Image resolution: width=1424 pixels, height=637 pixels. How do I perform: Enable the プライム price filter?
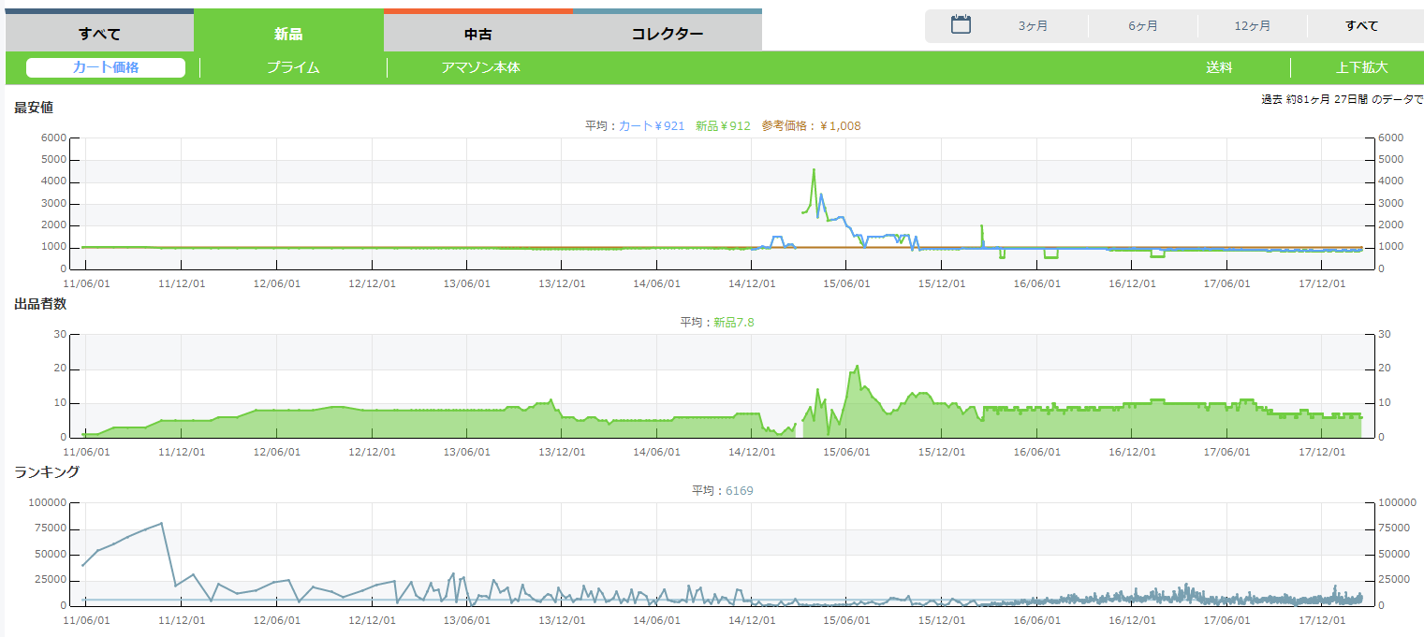293,67
